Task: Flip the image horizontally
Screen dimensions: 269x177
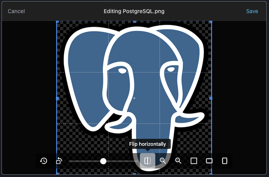Action: coord(148,161)
